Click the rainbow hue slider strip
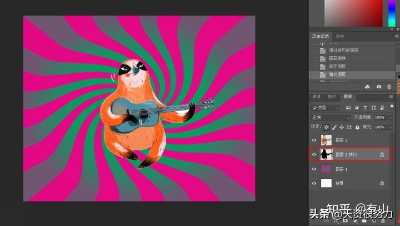 [392, 13]
